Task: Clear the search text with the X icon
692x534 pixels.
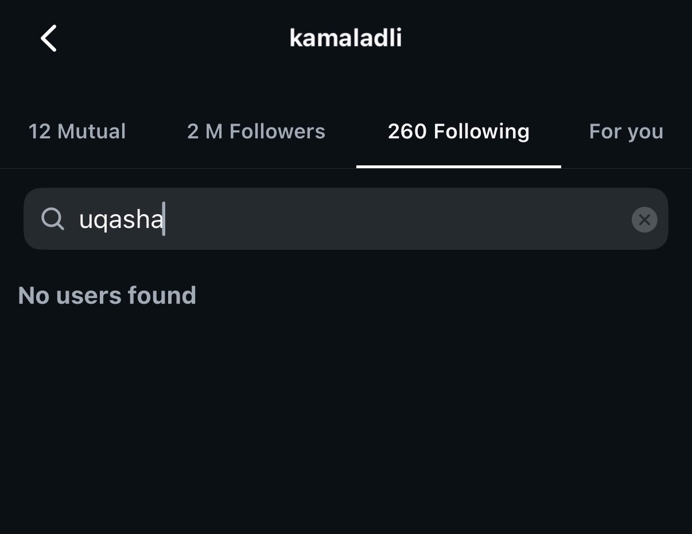Action: pos(644,219)
